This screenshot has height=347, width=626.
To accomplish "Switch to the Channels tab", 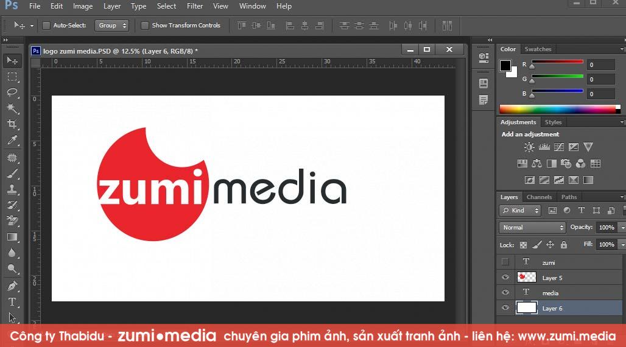I will pyautogui.click(x=539, y=197).
